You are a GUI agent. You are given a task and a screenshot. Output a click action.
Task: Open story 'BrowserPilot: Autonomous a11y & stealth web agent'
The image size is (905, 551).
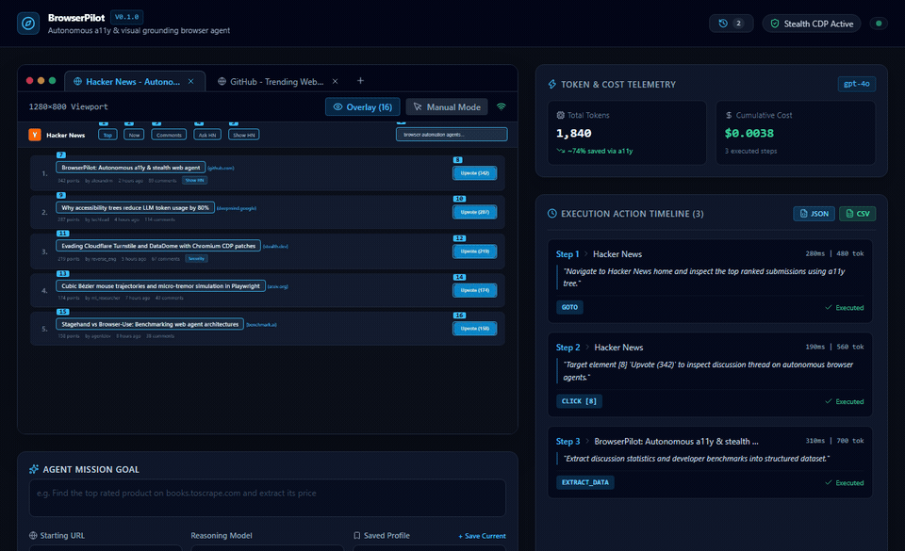pyautogui.click(x=130, y=168)
